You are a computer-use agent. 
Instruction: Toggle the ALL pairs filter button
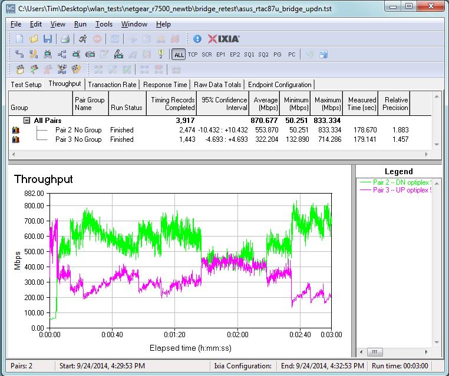[179, 55]
